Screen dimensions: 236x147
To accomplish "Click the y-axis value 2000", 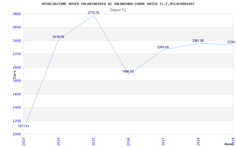I will tap(17, 67).
